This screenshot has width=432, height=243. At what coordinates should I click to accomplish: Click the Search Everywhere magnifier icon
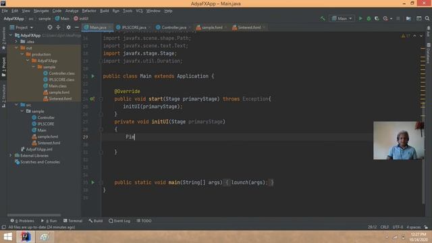pyautogui.click(x=427, y=18)
